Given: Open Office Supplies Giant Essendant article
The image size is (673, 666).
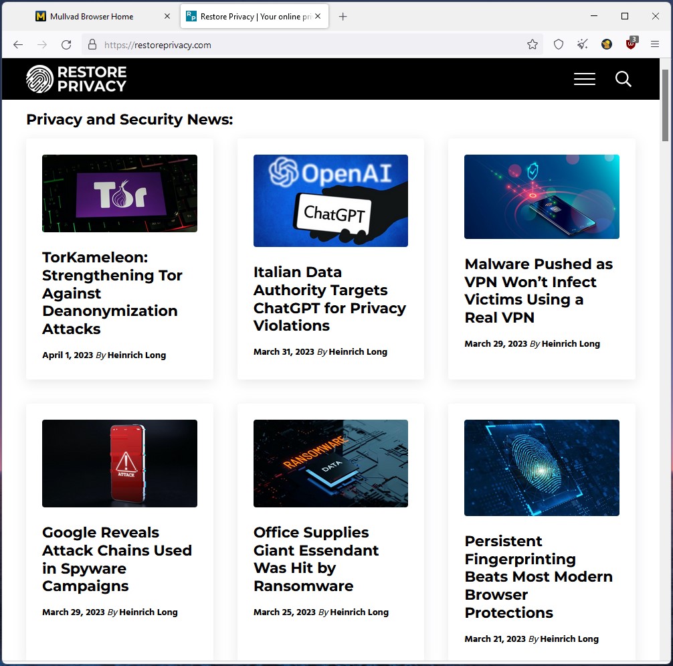Looking at the screenshot, I should tap(316, 559).
